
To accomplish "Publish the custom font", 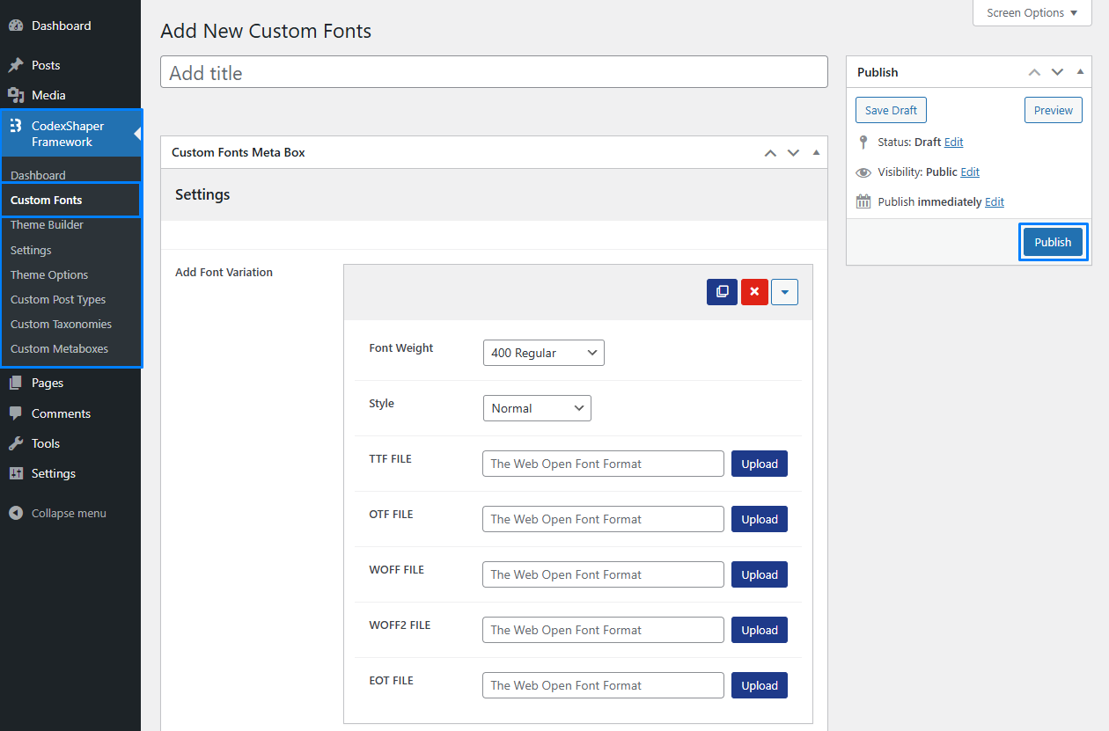I will point(1053,241).
